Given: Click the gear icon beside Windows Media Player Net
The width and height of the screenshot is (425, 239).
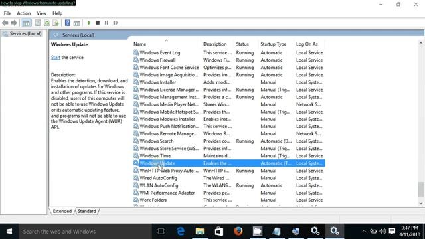Looking at the screenshot, I should (135, 104).
